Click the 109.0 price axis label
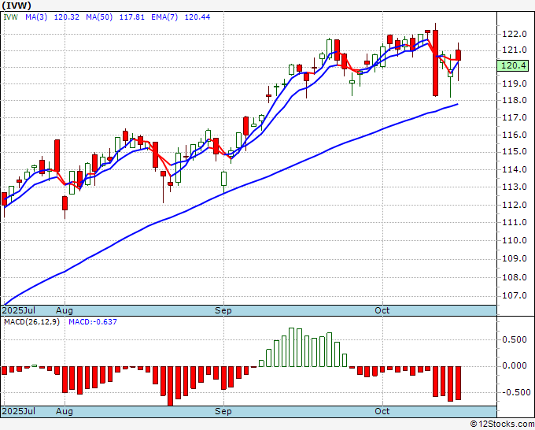This screenshot has height=430, width=535. point(515,258)
